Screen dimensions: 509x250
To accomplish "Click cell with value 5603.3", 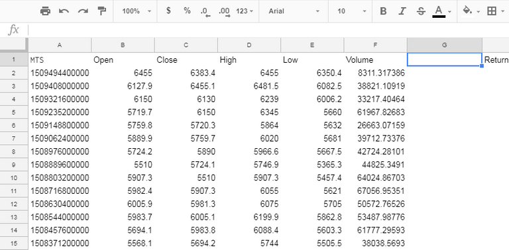I will (x=312, y=230).
